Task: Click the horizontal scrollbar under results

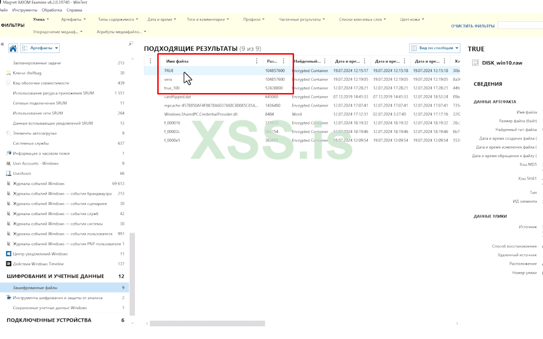Action: coord(208,323)
